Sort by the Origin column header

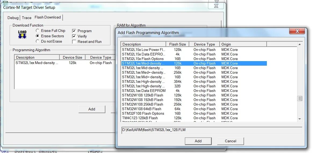pos(243,44)
